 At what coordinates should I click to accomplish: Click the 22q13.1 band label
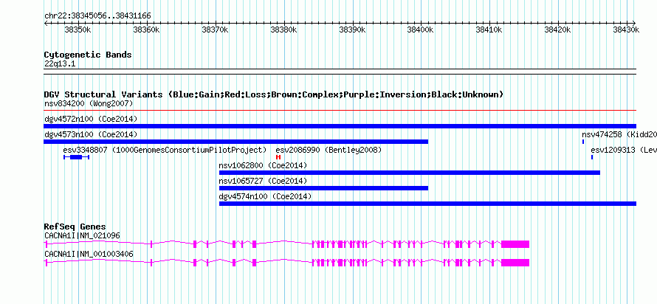click(x=60, y=64)
